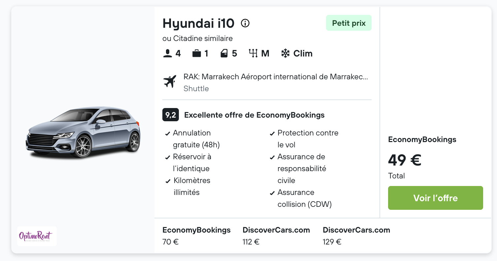Click the manual gearbox icon
This screenshot has height=261, width=497.
pyautogui.click(x=253, y=54)
